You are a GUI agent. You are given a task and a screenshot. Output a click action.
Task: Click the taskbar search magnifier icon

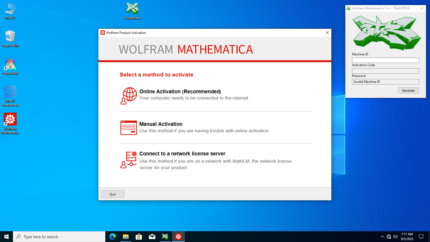click(19, 237)
